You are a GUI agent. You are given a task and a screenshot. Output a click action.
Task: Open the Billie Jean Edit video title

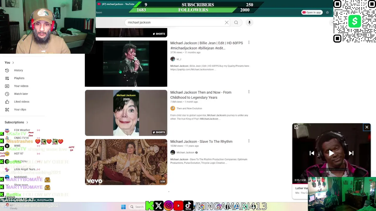tap(207, 45)
